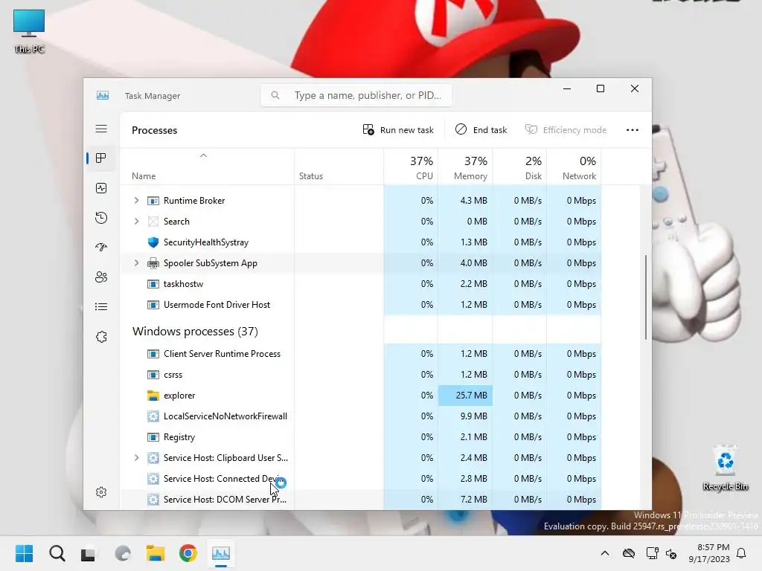Screen dimensions: 762x571
Task: Select the Usermode Font Driver Host row
Action: [360, 305]
